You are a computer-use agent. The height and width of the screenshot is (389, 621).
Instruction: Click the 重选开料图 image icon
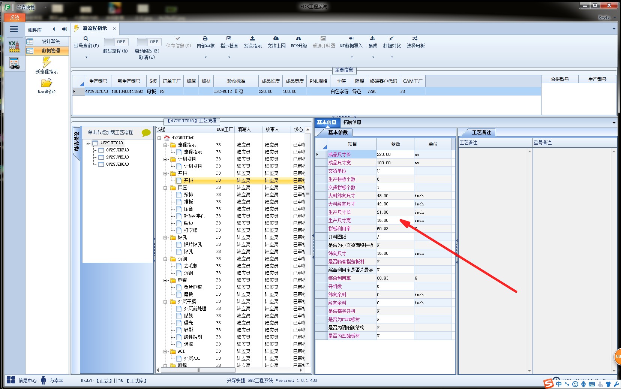pos(323,38)
